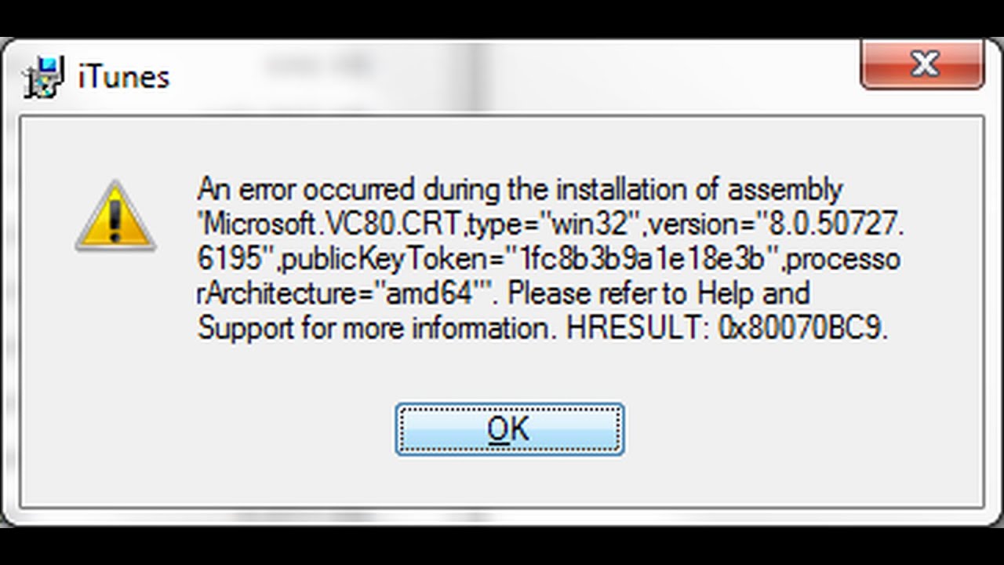Click the blank gray area below OK

coord(510,480)
